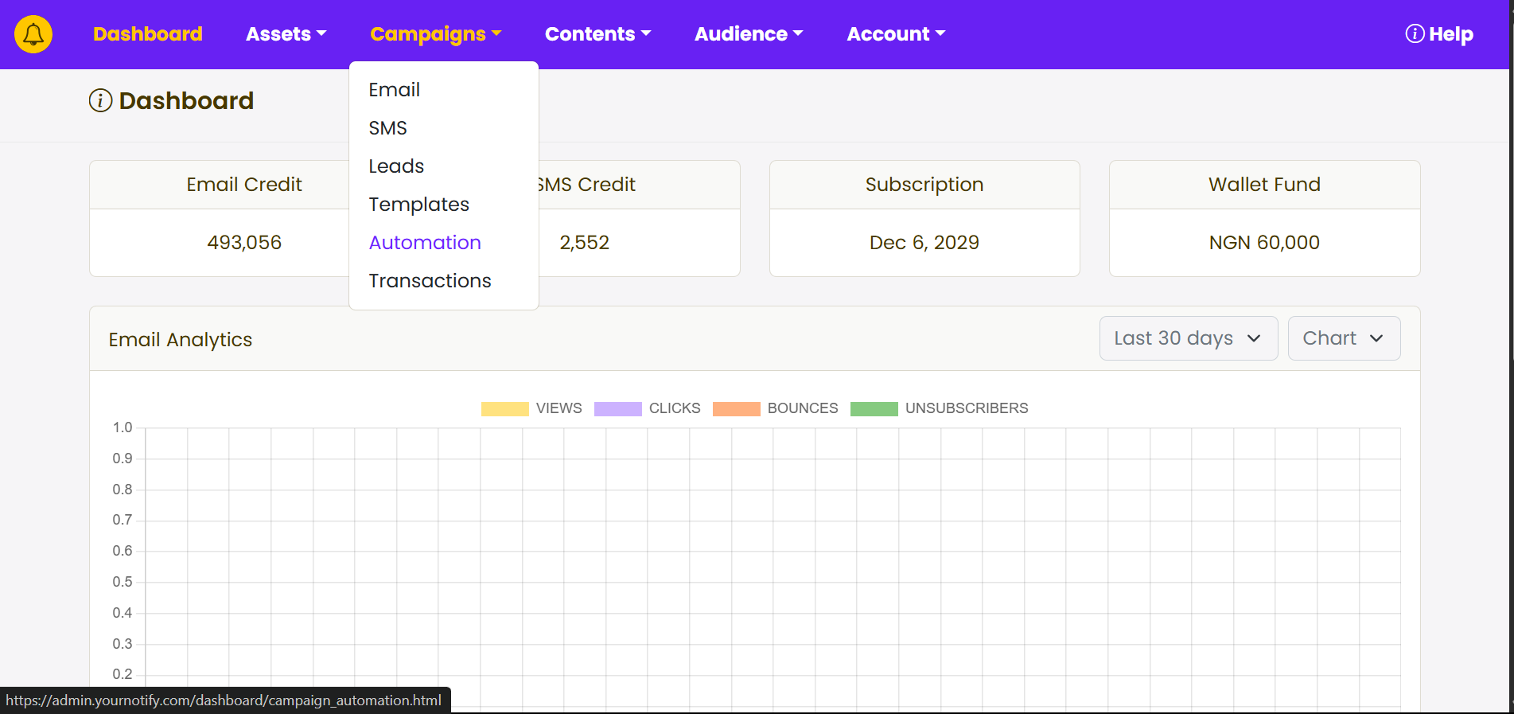
Task: Open Templates in the Campaigns menu
Action: 418,205
